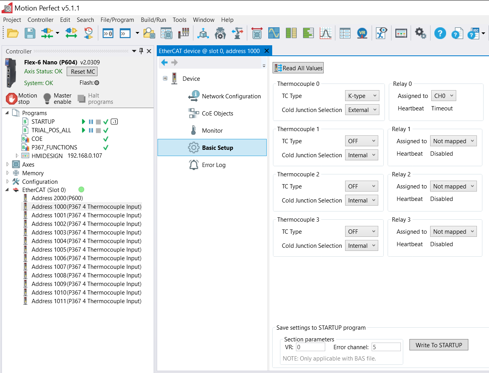Select Error Log in device tree
The height and width of the screenshot is (373, 489).
point(214,165)
